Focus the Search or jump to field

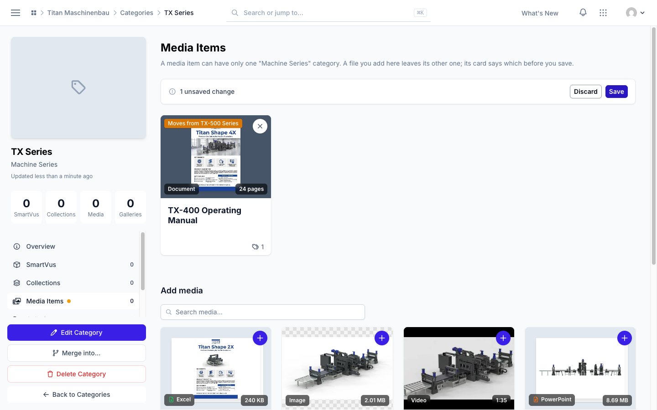[328, 13]
